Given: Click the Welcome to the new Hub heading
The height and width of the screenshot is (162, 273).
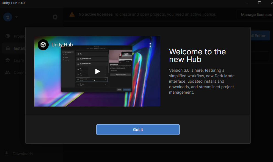Looking at the screenshot, I should pos(197,56).
